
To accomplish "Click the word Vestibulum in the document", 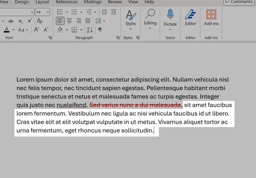I will [84, 114].
